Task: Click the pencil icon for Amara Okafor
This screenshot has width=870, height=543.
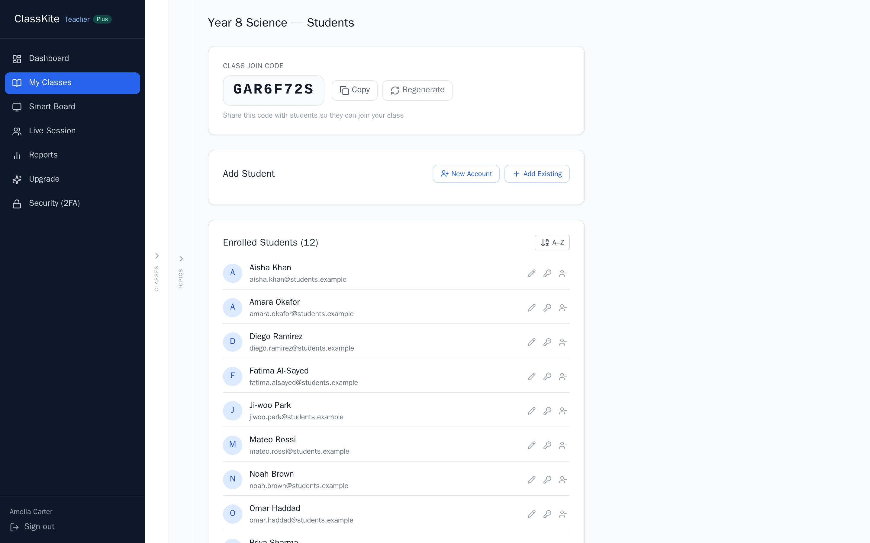Action: pos(531,308)
